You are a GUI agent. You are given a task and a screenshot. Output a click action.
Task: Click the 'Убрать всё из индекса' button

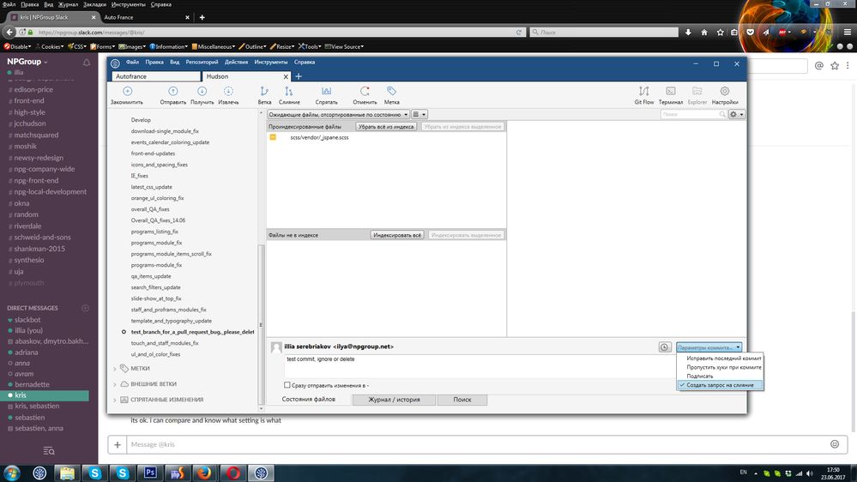pos(386,127)
